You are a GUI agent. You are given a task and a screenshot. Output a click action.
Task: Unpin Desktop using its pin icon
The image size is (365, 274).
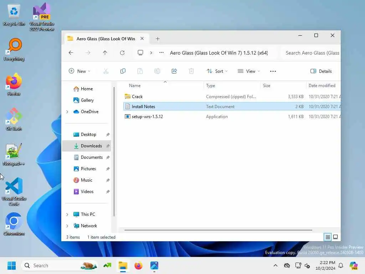click(x=108, y=135)
